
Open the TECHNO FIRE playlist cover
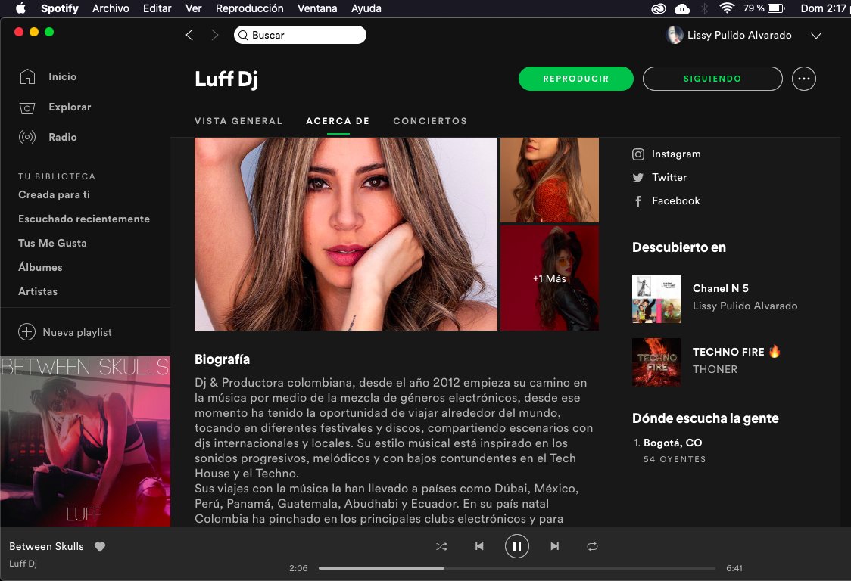point(656,362)
